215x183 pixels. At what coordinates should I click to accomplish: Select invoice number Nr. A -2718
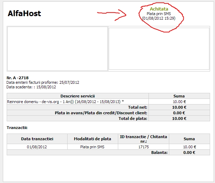pyautogui.click(x=18, y=78)
